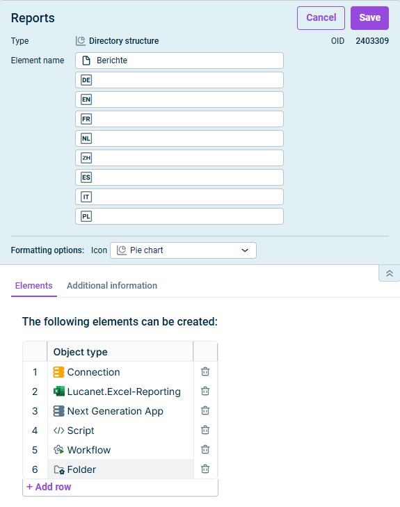
Task: Add a new row to object types
Action: point(49,487)
